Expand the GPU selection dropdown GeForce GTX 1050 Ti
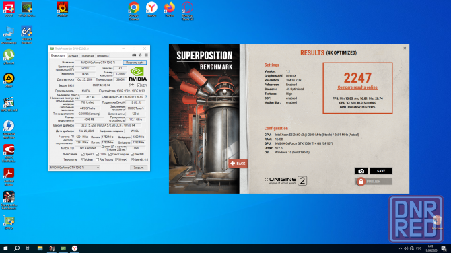 (x=75, y=168)
